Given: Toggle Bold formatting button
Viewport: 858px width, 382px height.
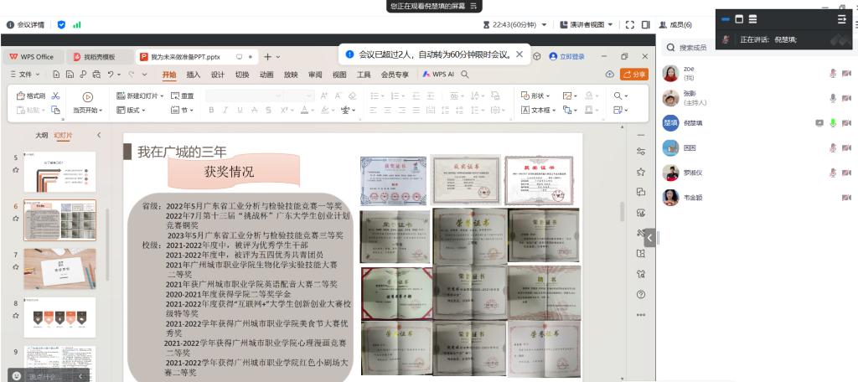Looking at the screenshot, I should (211, 110).
